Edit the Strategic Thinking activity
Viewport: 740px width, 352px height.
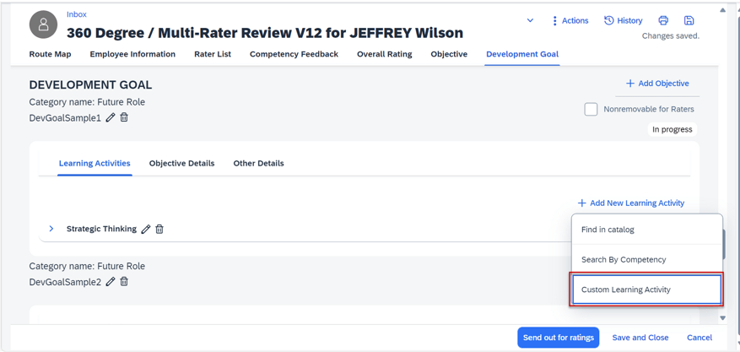coord(146,230)
